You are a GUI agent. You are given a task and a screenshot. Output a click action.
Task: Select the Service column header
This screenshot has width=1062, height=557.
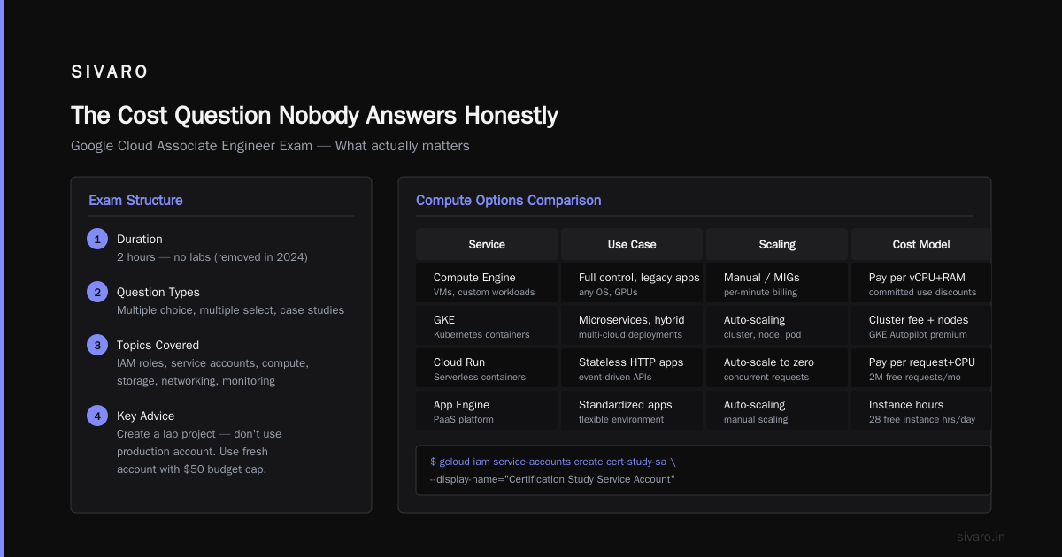pyautogui.click(x=487, y=244)
